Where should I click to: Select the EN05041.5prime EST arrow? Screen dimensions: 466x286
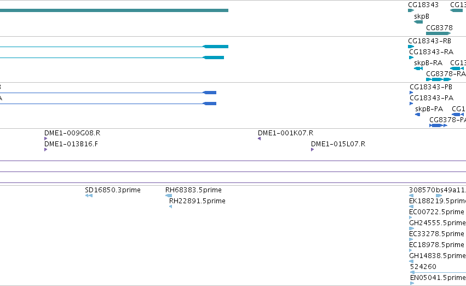(412, 283)
